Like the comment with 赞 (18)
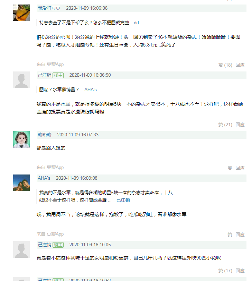252x281 pixels. [x=225, y=65]
